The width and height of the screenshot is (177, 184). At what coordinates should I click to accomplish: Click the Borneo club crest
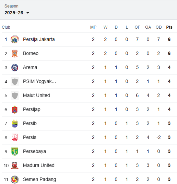pyautogui.click(x=15, y=53)
